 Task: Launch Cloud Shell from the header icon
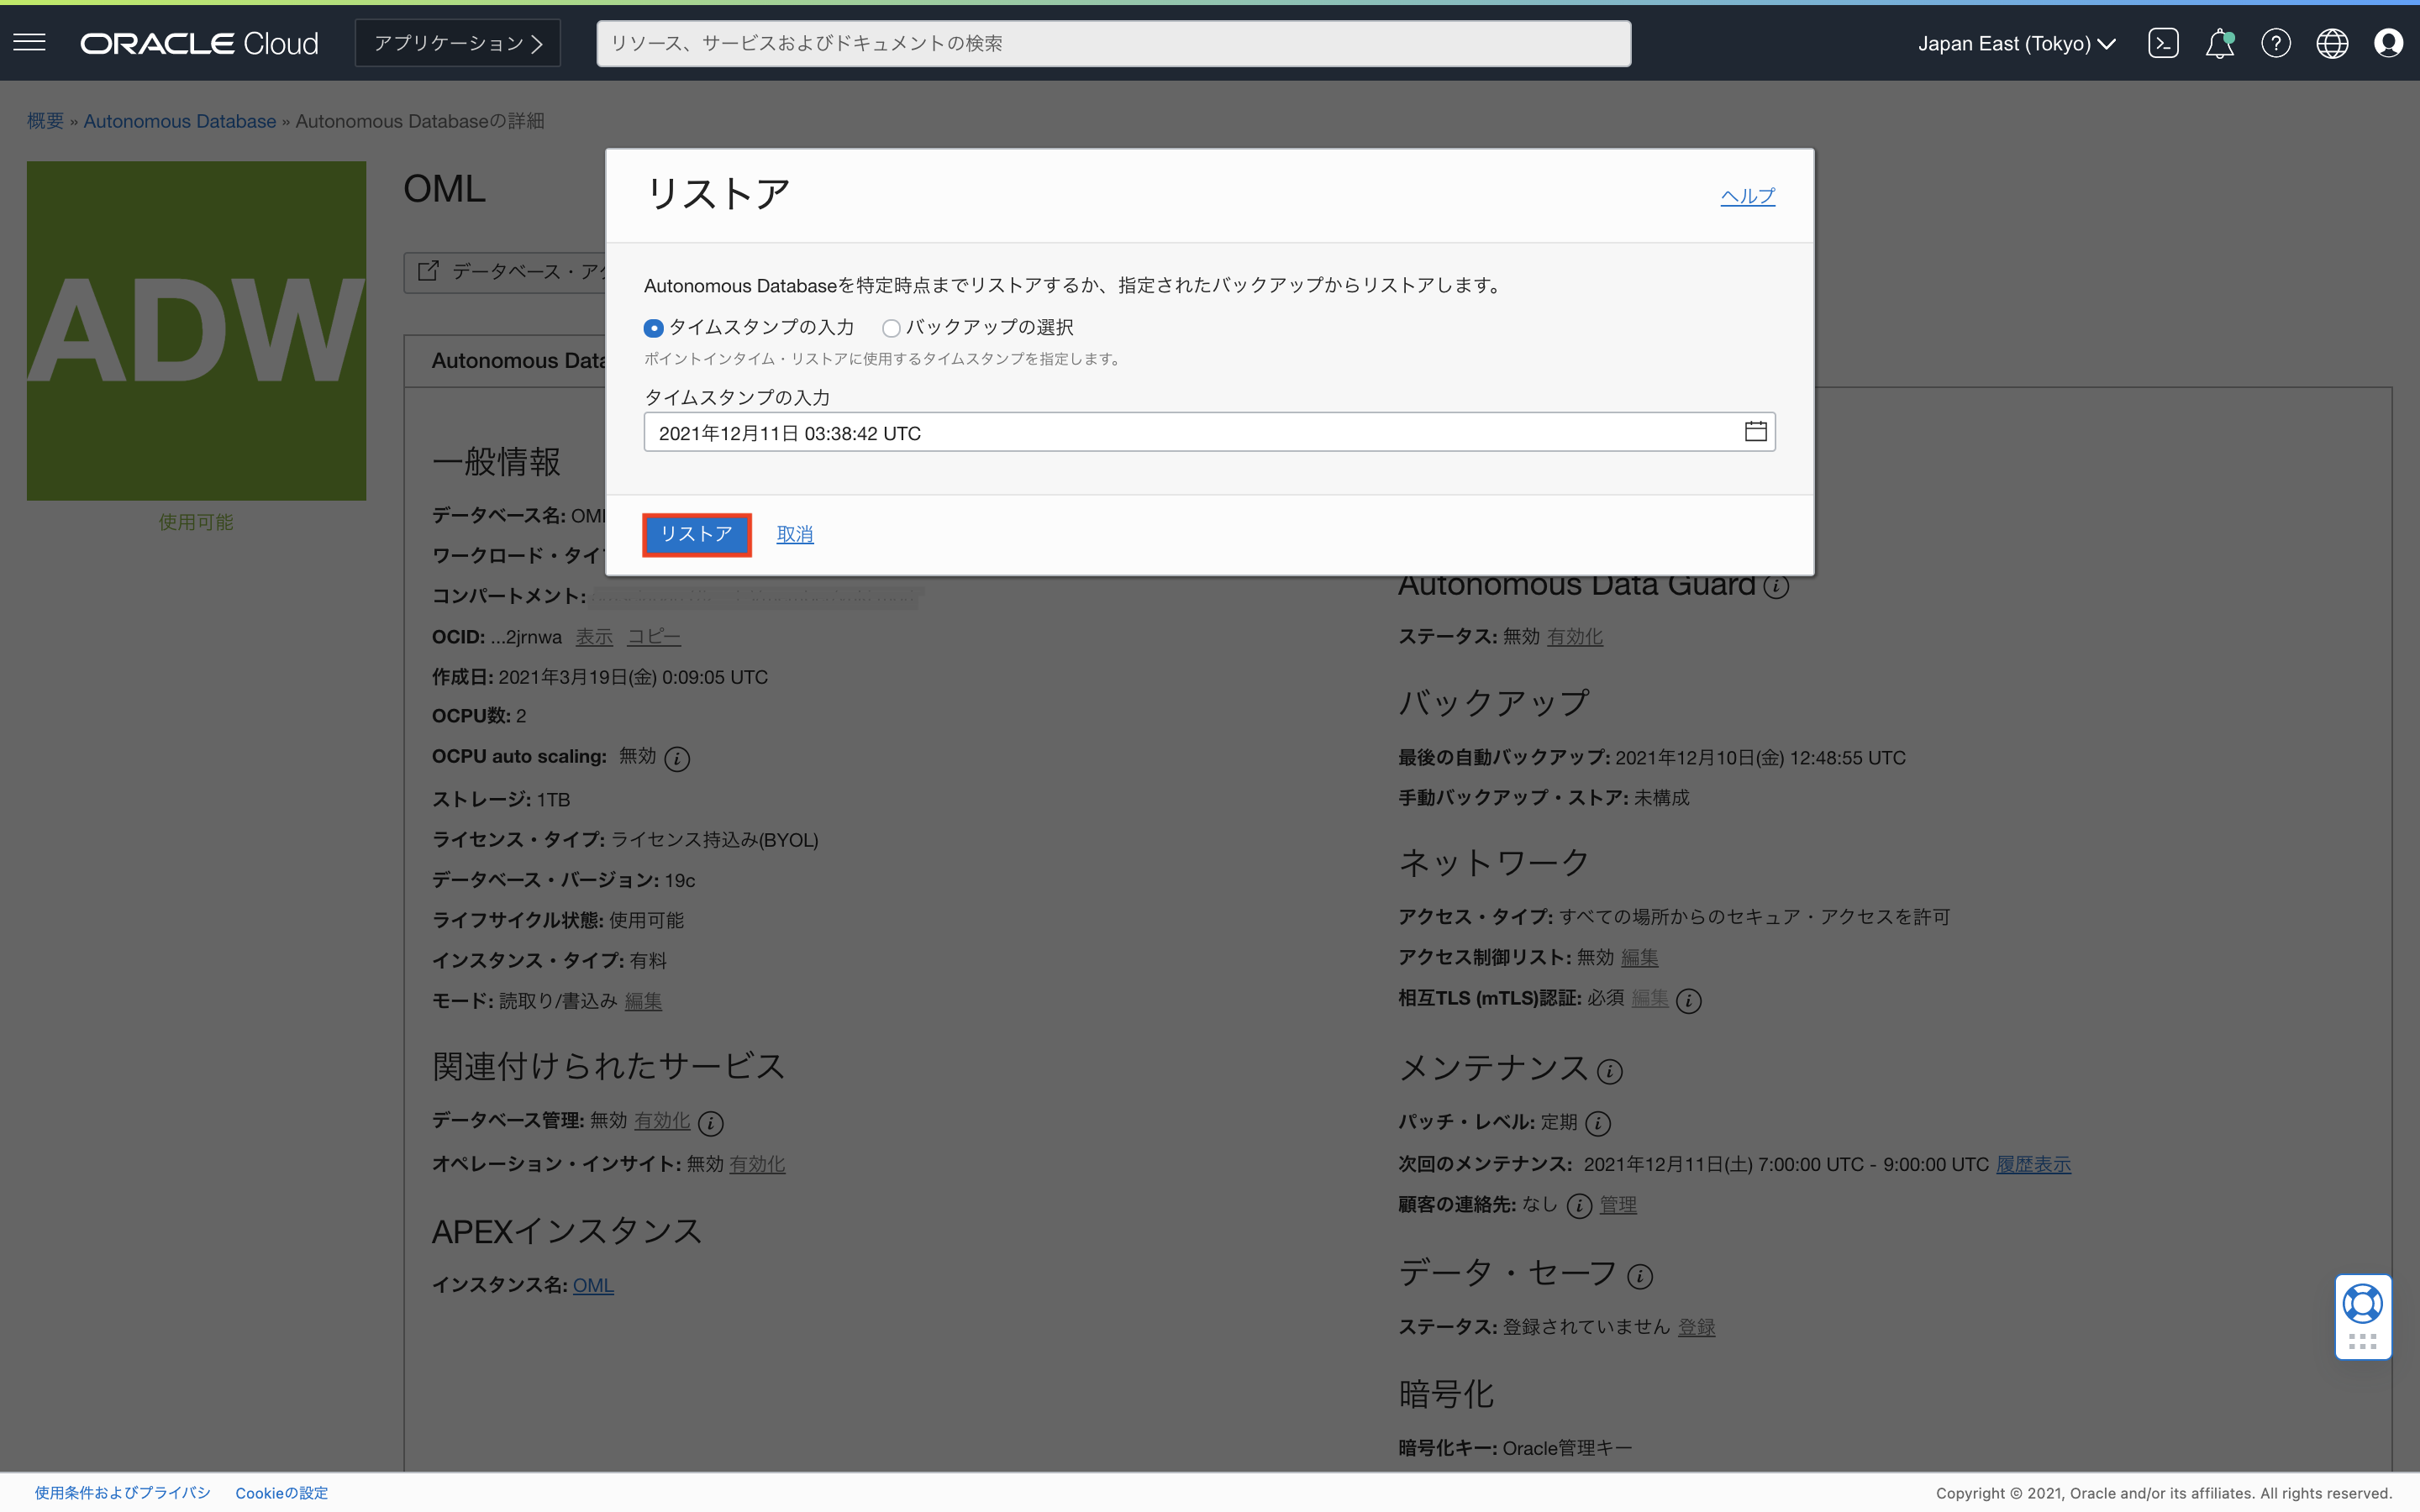[x=2162, y=43]
